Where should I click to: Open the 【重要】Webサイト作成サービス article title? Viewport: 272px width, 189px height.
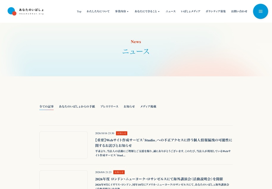(163, 143)
